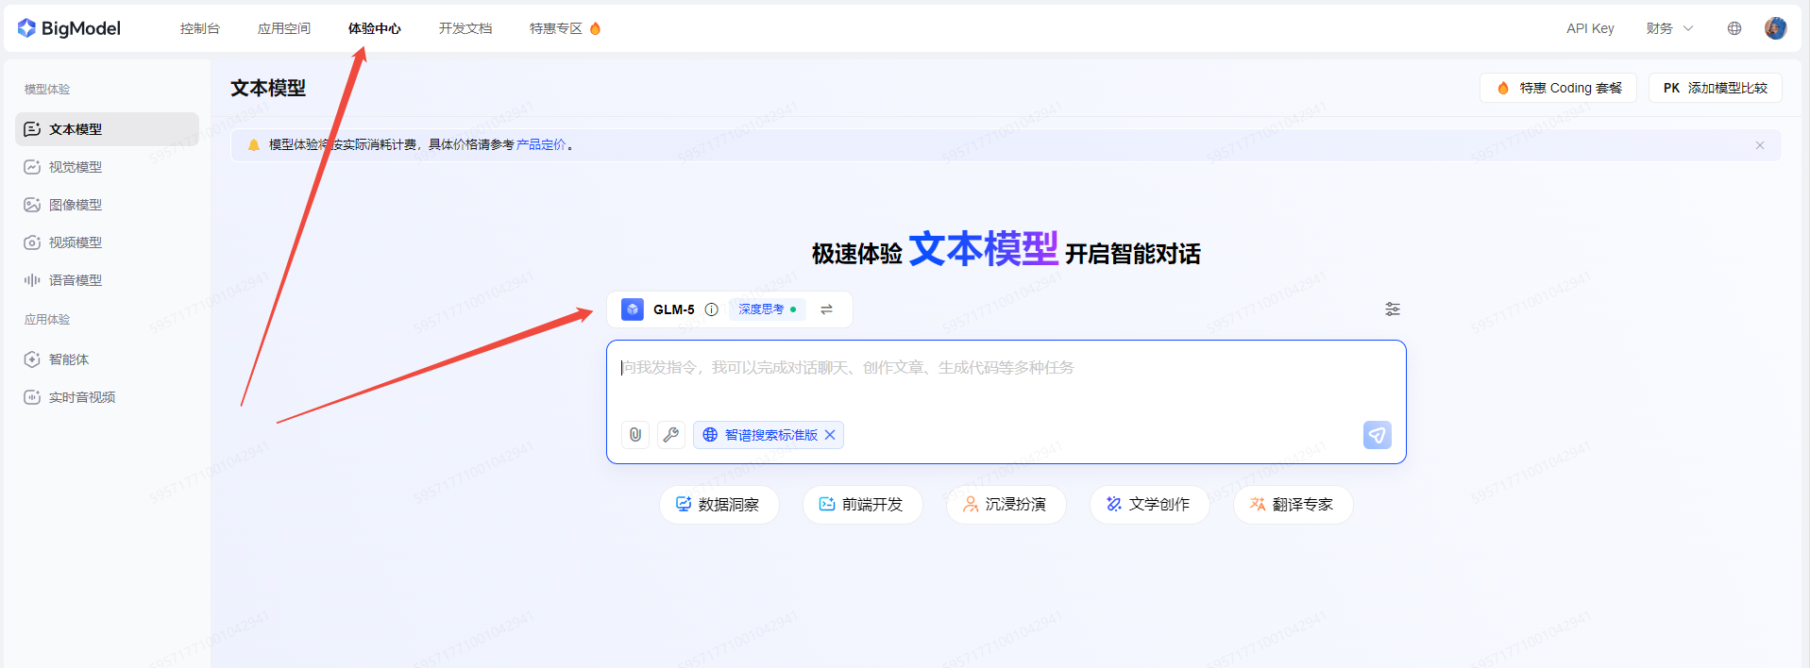Select 图像模型 in sidebar

107,205
